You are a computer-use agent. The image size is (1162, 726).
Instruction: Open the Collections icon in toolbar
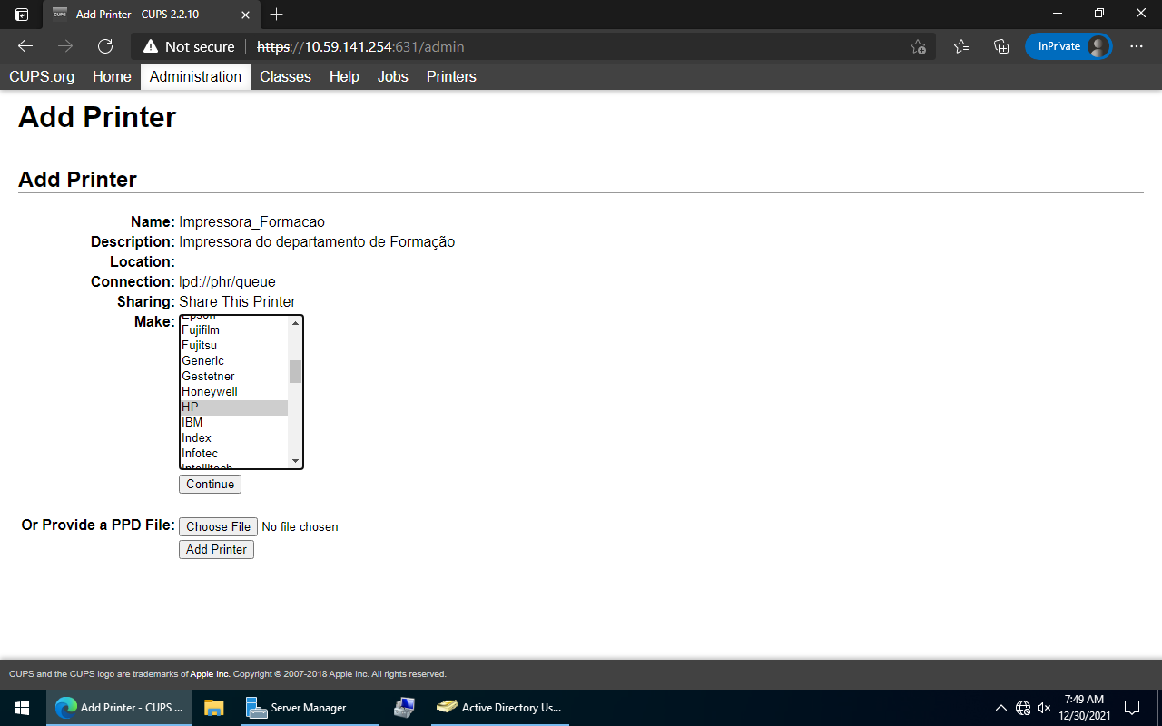[1001, 46]
